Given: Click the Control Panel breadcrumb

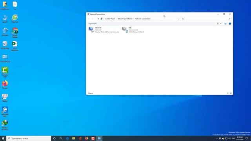Looking at the screenshot, I should [x=110, y=19].
